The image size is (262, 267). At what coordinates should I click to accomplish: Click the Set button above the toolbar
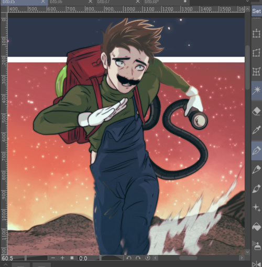point(256,11)
